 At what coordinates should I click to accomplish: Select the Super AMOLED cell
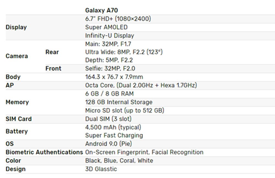(x=106, y=27)
